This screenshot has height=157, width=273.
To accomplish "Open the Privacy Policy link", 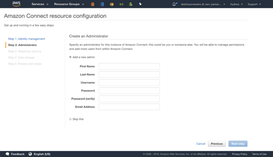I will [240, 154].
